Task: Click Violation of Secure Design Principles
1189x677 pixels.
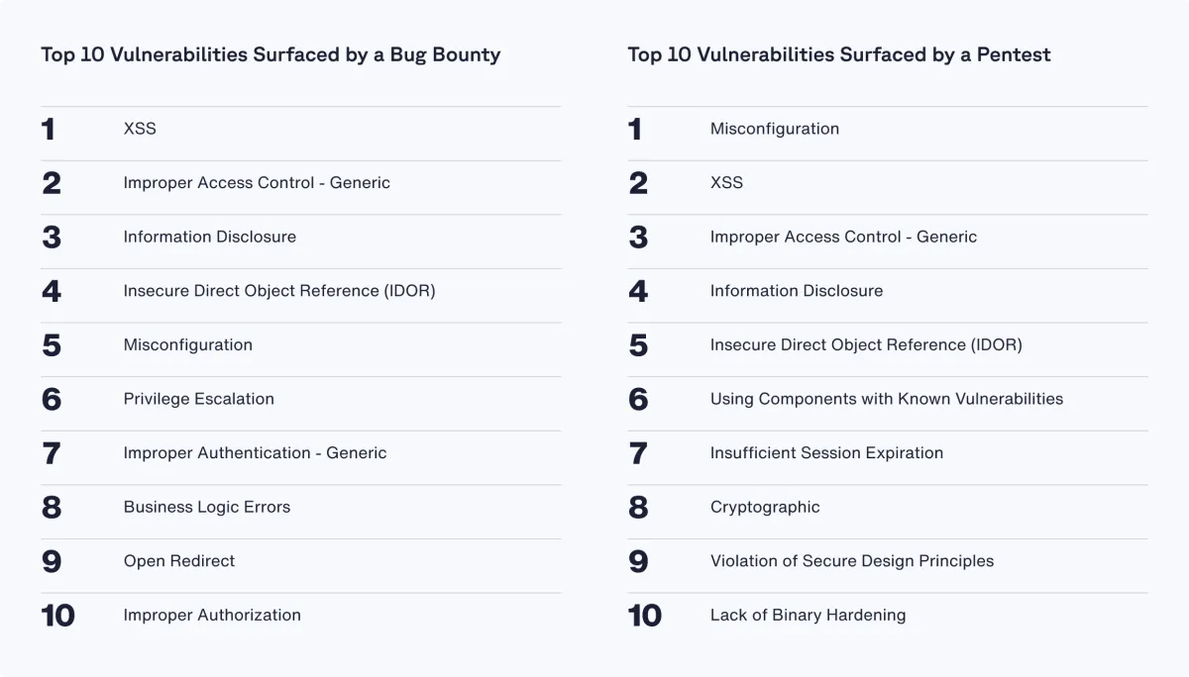Action: [851, 560]
